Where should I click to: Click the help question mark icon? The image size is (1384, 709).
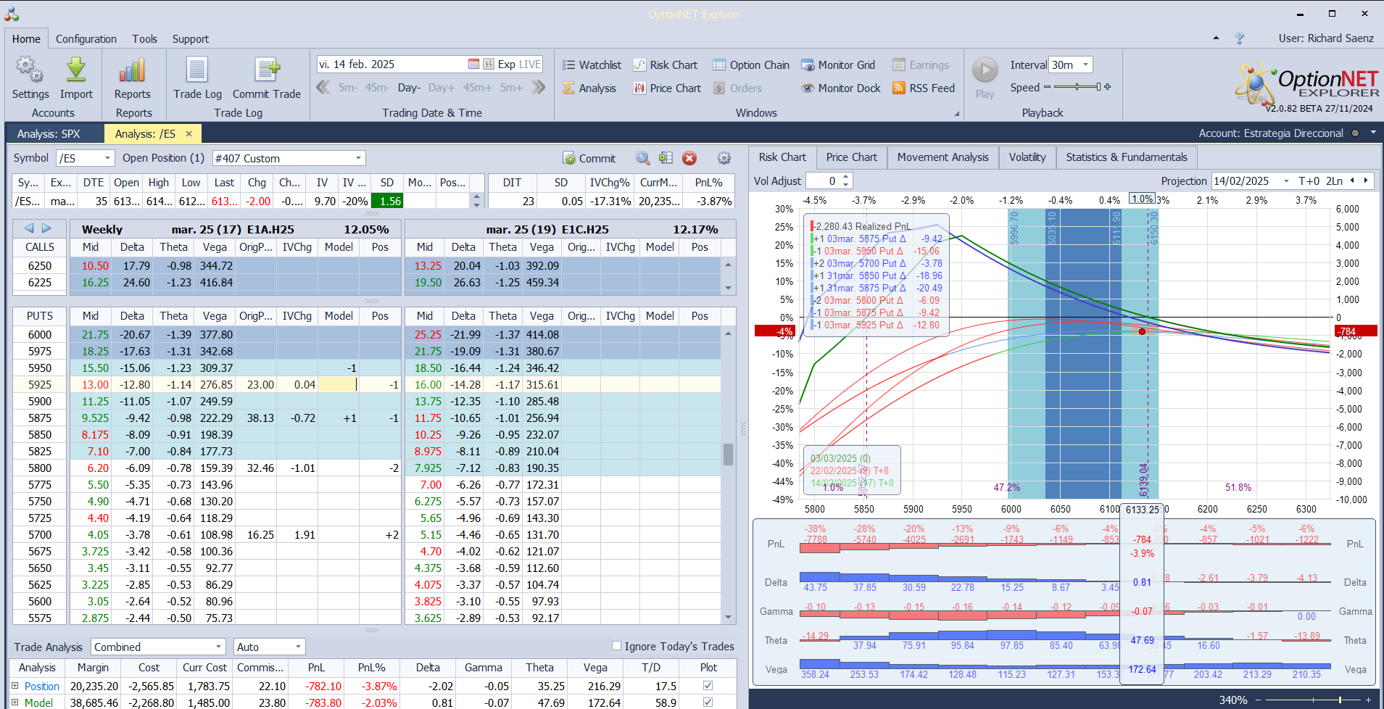coord(1240,38)
